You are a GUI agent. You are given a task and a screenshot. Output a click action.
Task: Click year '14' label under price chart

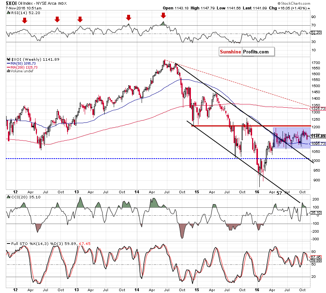pyautogui.click(x=137, y=192)
